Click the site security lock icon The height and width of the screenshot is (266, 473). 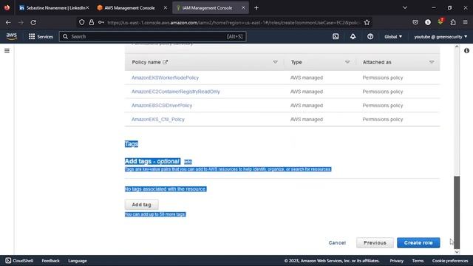(92, 22)
